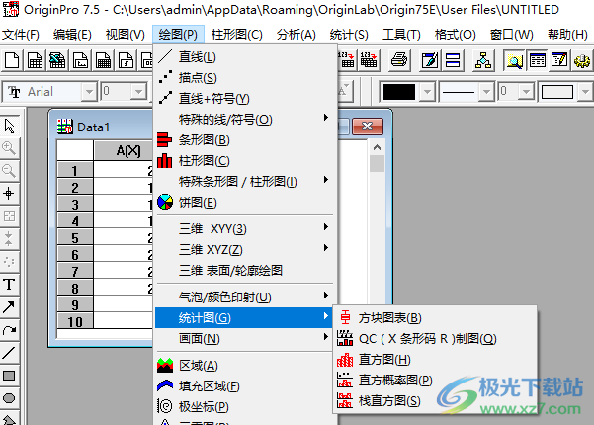Select the Screen Reader crosshair tool

[10, 194]
